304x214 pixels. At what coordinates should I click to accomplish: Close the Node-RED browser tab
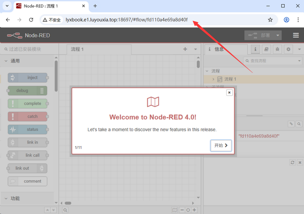pyautogui.click(x=83, y=6)
